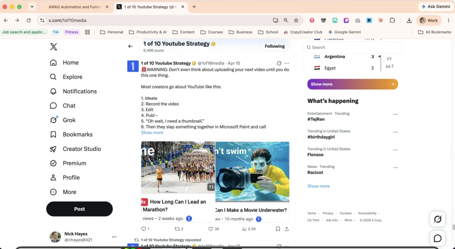This screenshot has height=249, width=455.
Task: Open #TejRan trending topic
Action: coord(316,119)
